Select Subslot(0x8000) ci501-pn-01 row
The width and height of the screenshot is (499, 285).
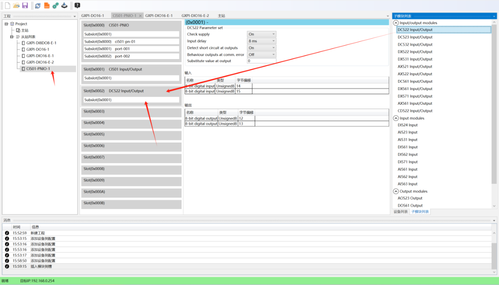tap(131, 42)
